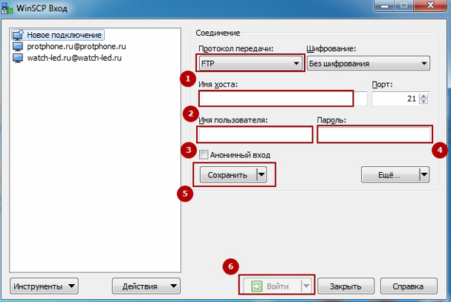Click the Имя пользователя input field
This screenshot has height=302, width=451.
tap(254, 134)
